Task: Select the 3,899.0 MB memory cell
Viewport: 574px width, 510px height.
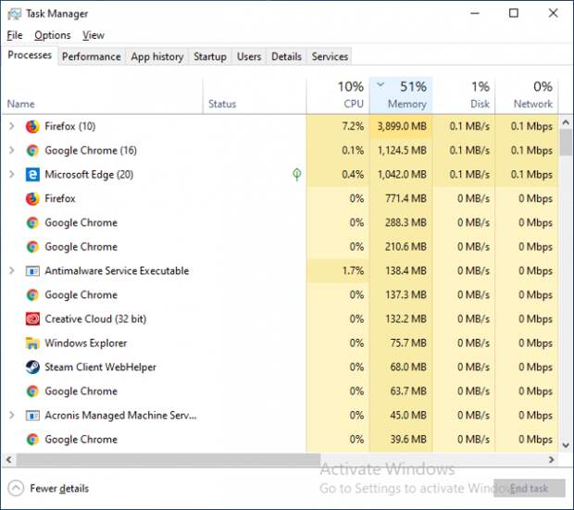Action: click(401, 127)
